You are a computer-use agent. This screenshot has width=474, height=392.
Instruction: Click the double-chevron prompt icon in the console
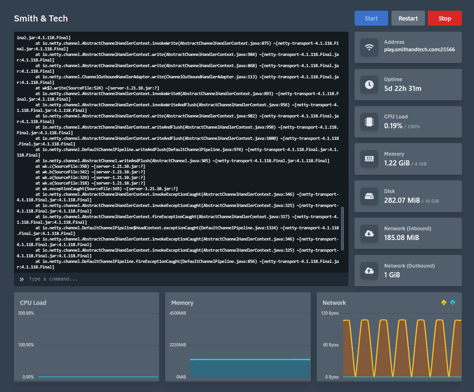pyautogui.click(x=21, y=279)
